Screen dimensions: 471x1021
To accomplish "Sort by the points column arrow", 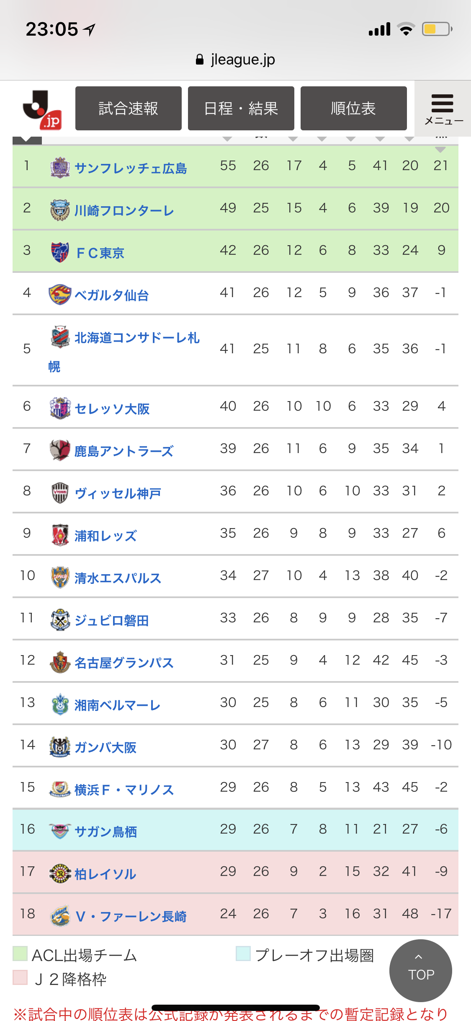I will [x=227, y=139].
